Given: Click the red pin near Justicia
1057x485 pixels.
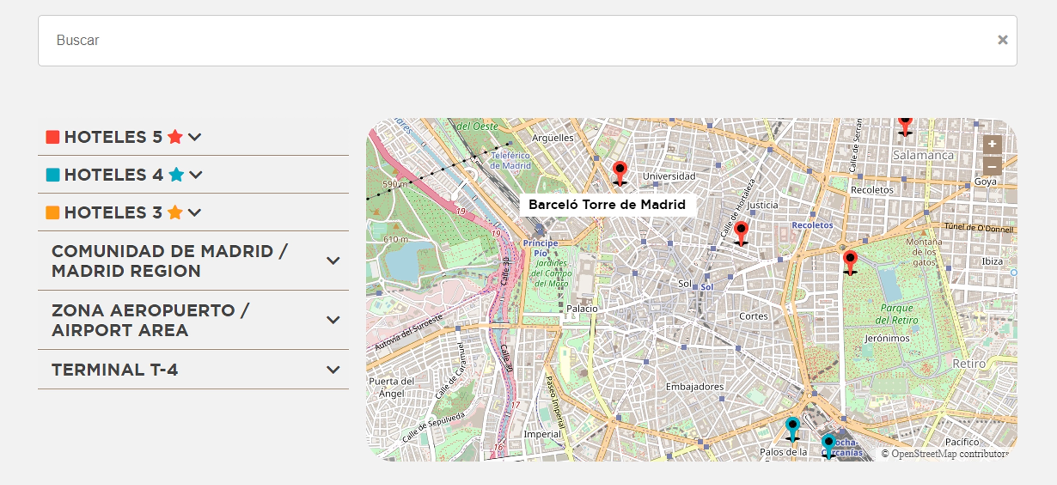Looking at the screenshot, I should coord(741,232).
